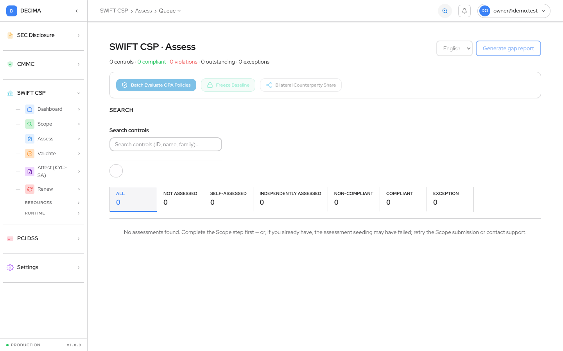Image resolution: width=563 pixels, height=351 pixels.
Task: Open the English language dropdown
Action: 454,48
